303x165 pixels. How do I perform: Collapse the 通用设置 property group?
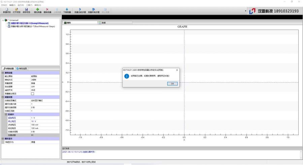(3, 73)
